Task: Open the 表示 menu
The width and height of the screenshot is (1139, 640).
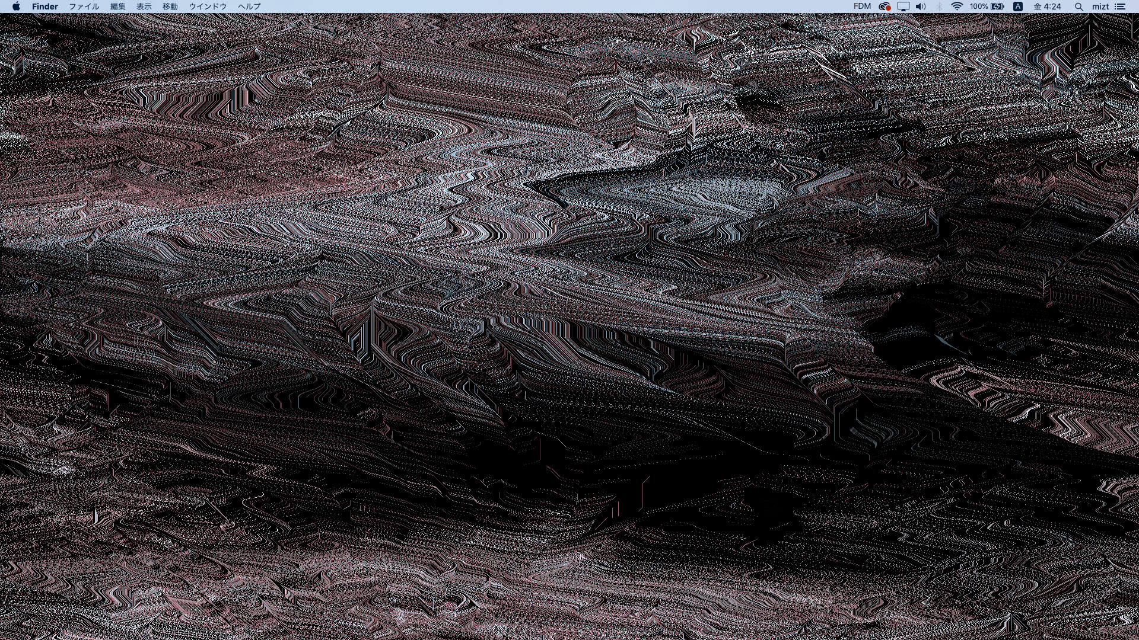Action: click(x=144, y=7)
